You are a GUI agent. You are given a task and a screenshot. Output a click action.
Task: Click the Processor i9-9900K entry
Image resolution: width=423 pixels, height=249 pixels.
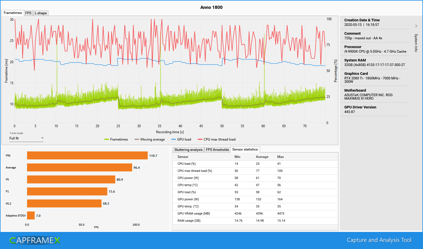pos(375,52)
